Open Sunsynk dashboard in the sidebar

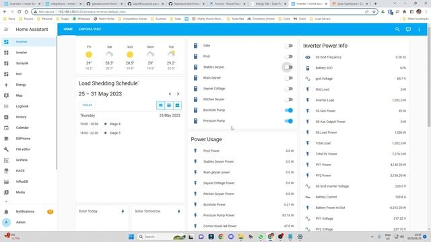(28, 63)
